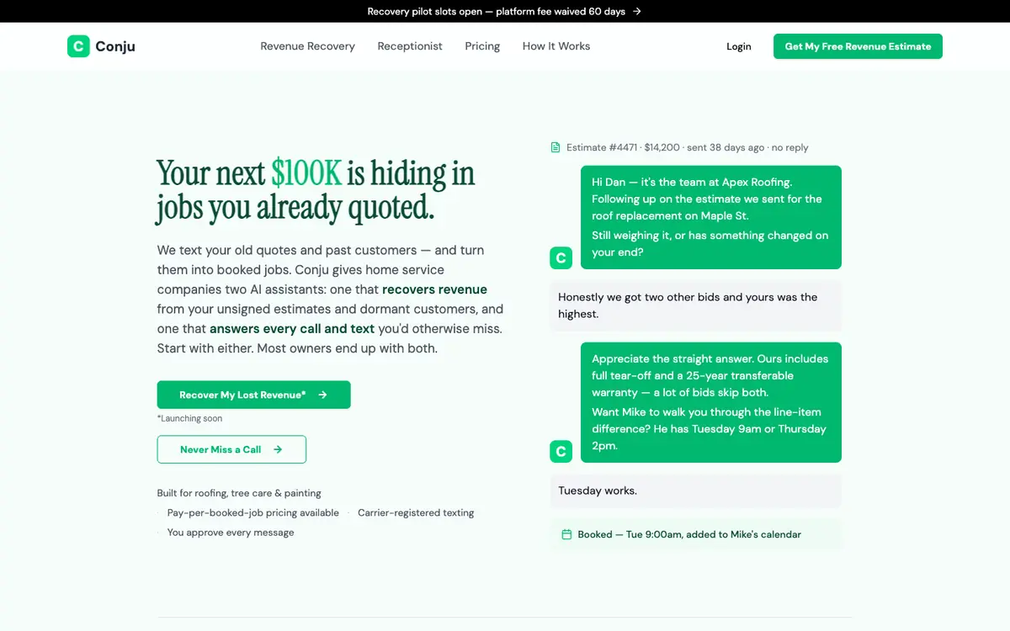The width and height of the screenshot is (1010, 631).
Task: Click the '*Launching soon' note
Action: click(189, 418)
